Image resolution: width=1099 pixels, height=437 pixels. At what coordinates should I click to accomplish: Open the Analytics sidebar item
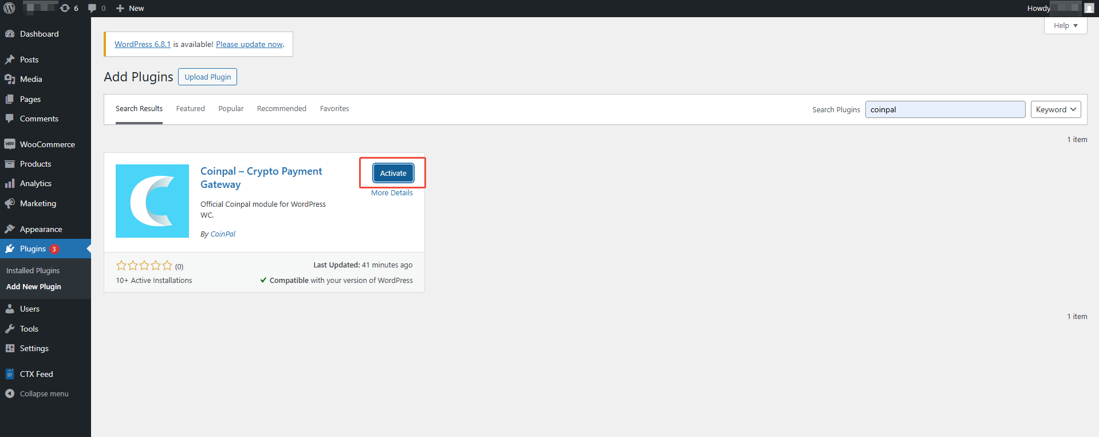36,183
